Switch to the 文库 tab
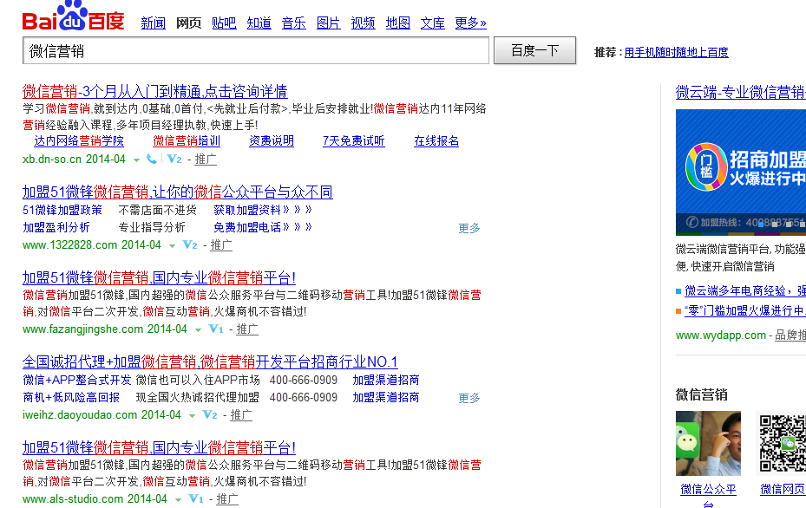This screenshot has height=508, width=806. [x=432, y=23]
